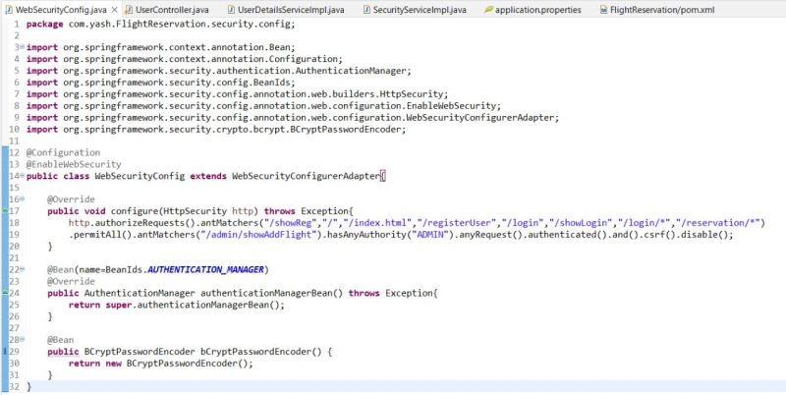This screenshot has height=395, width=786.
Task: Click the @Override annotation on line 23
Action: 71,281
